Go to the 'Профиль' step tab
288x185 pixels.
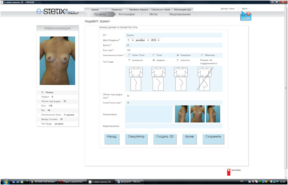pos(100,14)
